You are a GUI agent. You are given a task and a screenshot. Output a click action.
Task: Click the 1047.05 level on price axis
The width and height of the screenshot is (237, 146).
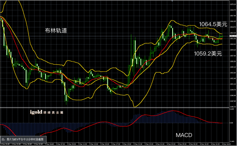pyautogui.click(x=233, y=101)
